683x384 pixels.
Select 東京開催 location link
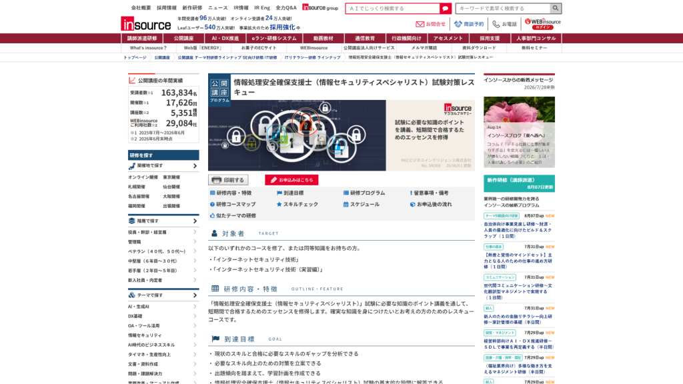(x=171, y=177)
